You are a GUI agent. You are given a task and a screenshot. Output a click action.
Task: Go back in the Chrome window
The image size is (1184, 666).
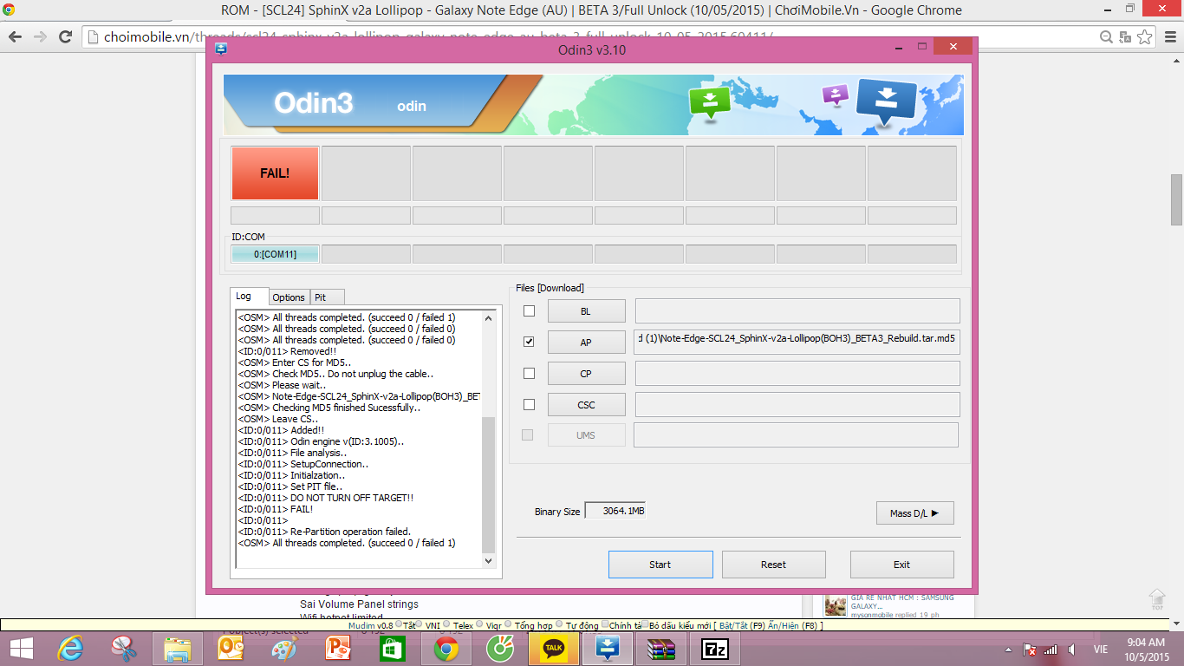(x=16, y=36)
